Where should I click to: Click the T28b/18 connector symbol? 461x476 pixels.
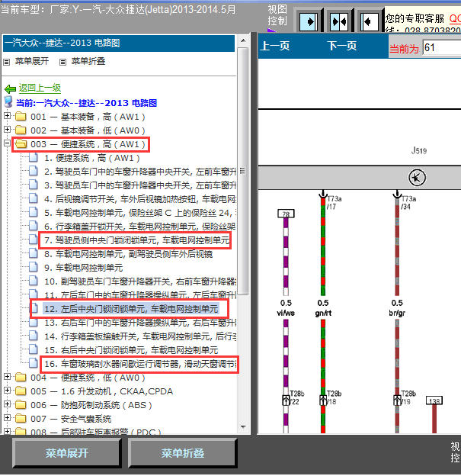pos(323,400)
